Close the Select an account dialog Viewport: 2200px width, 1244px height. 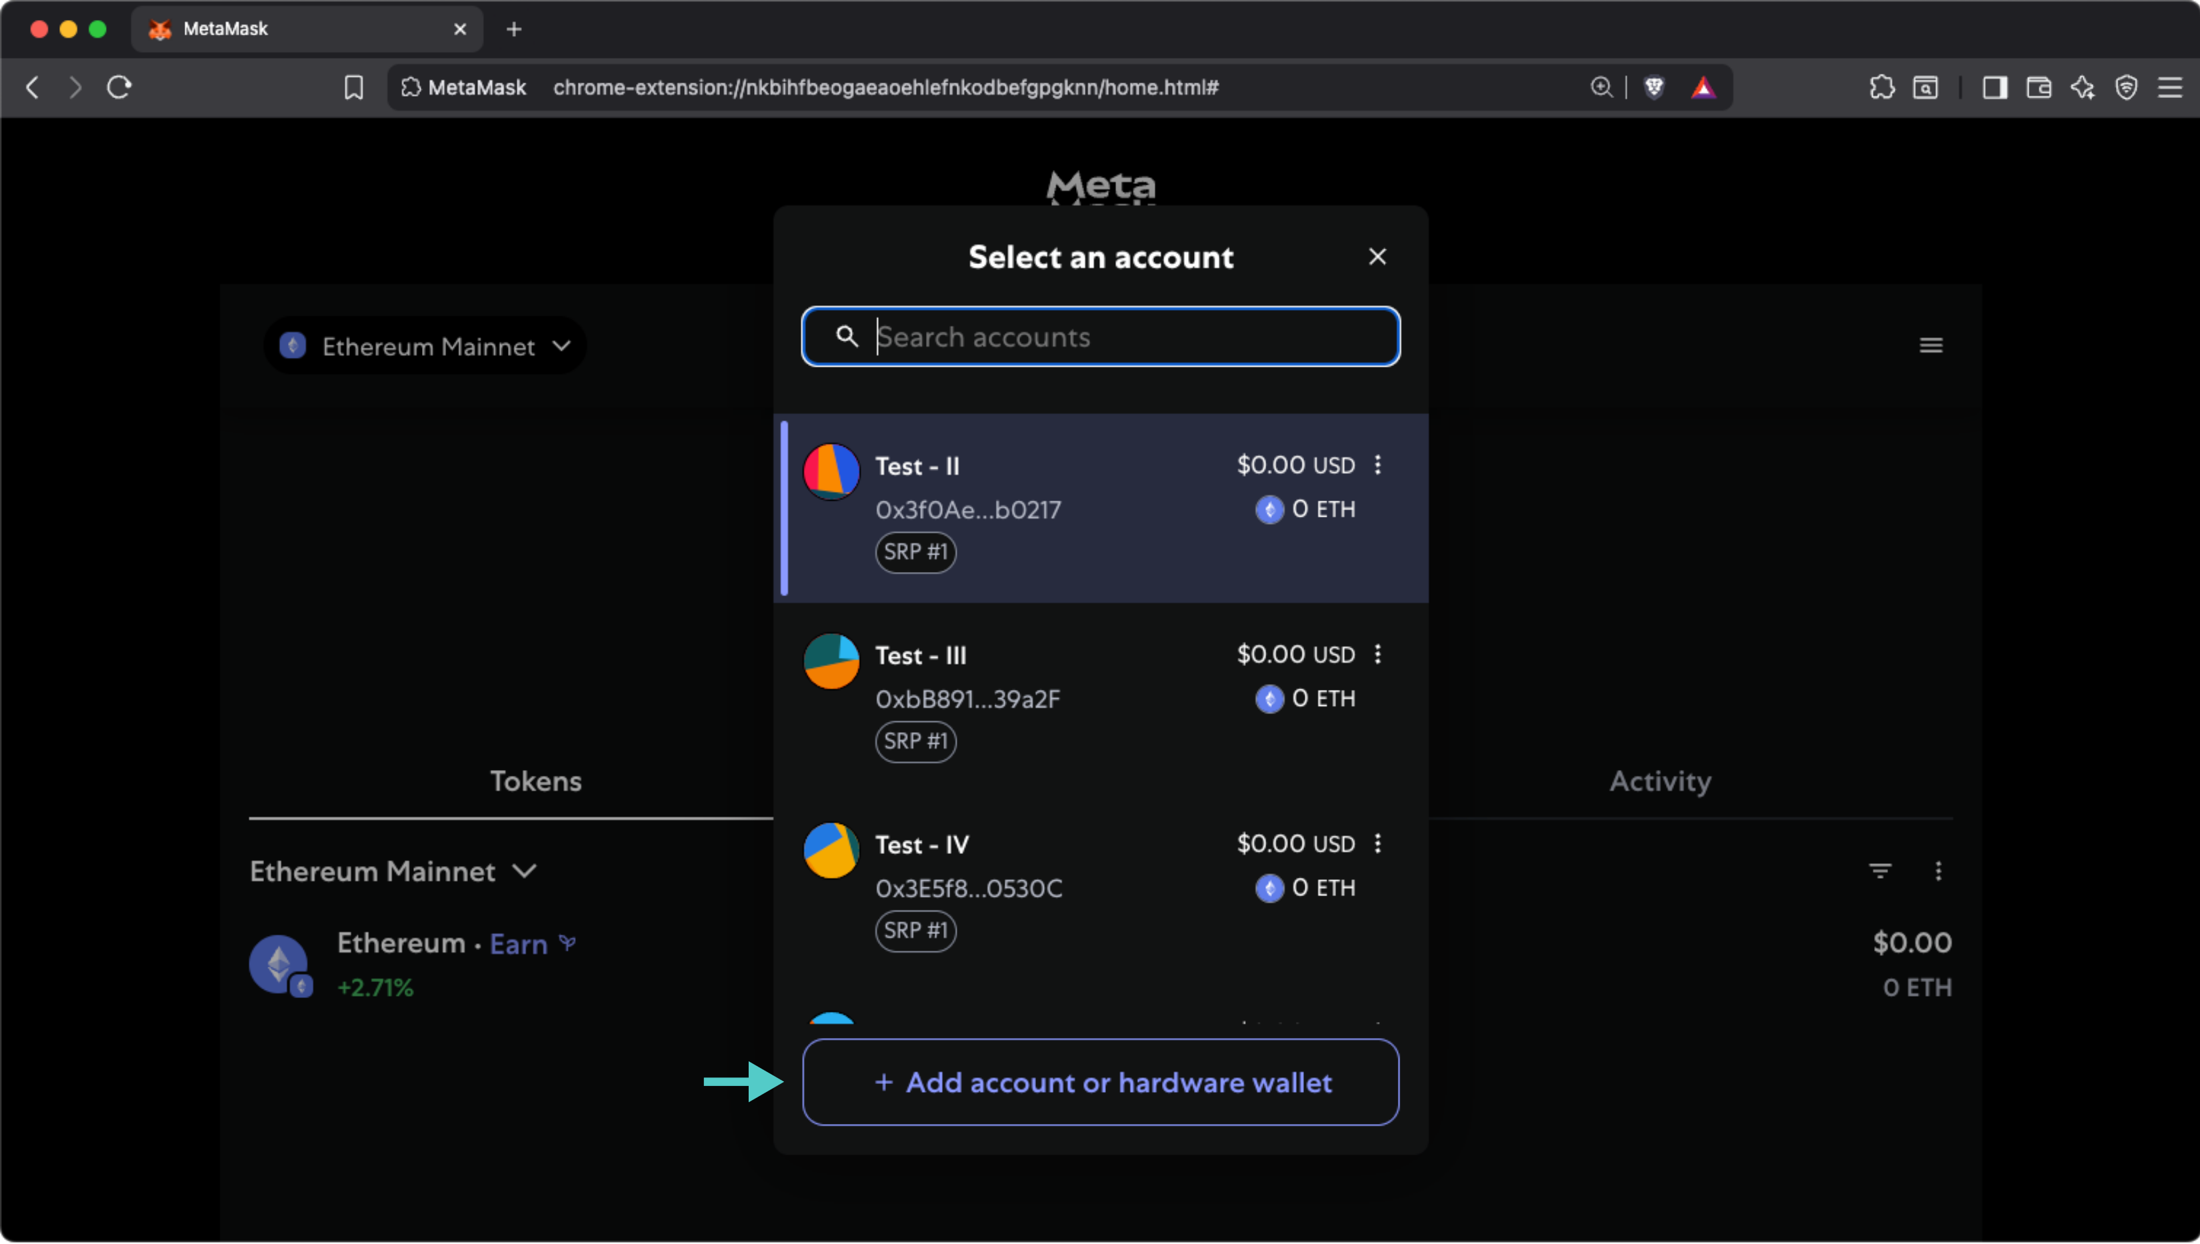point(1377,256)
